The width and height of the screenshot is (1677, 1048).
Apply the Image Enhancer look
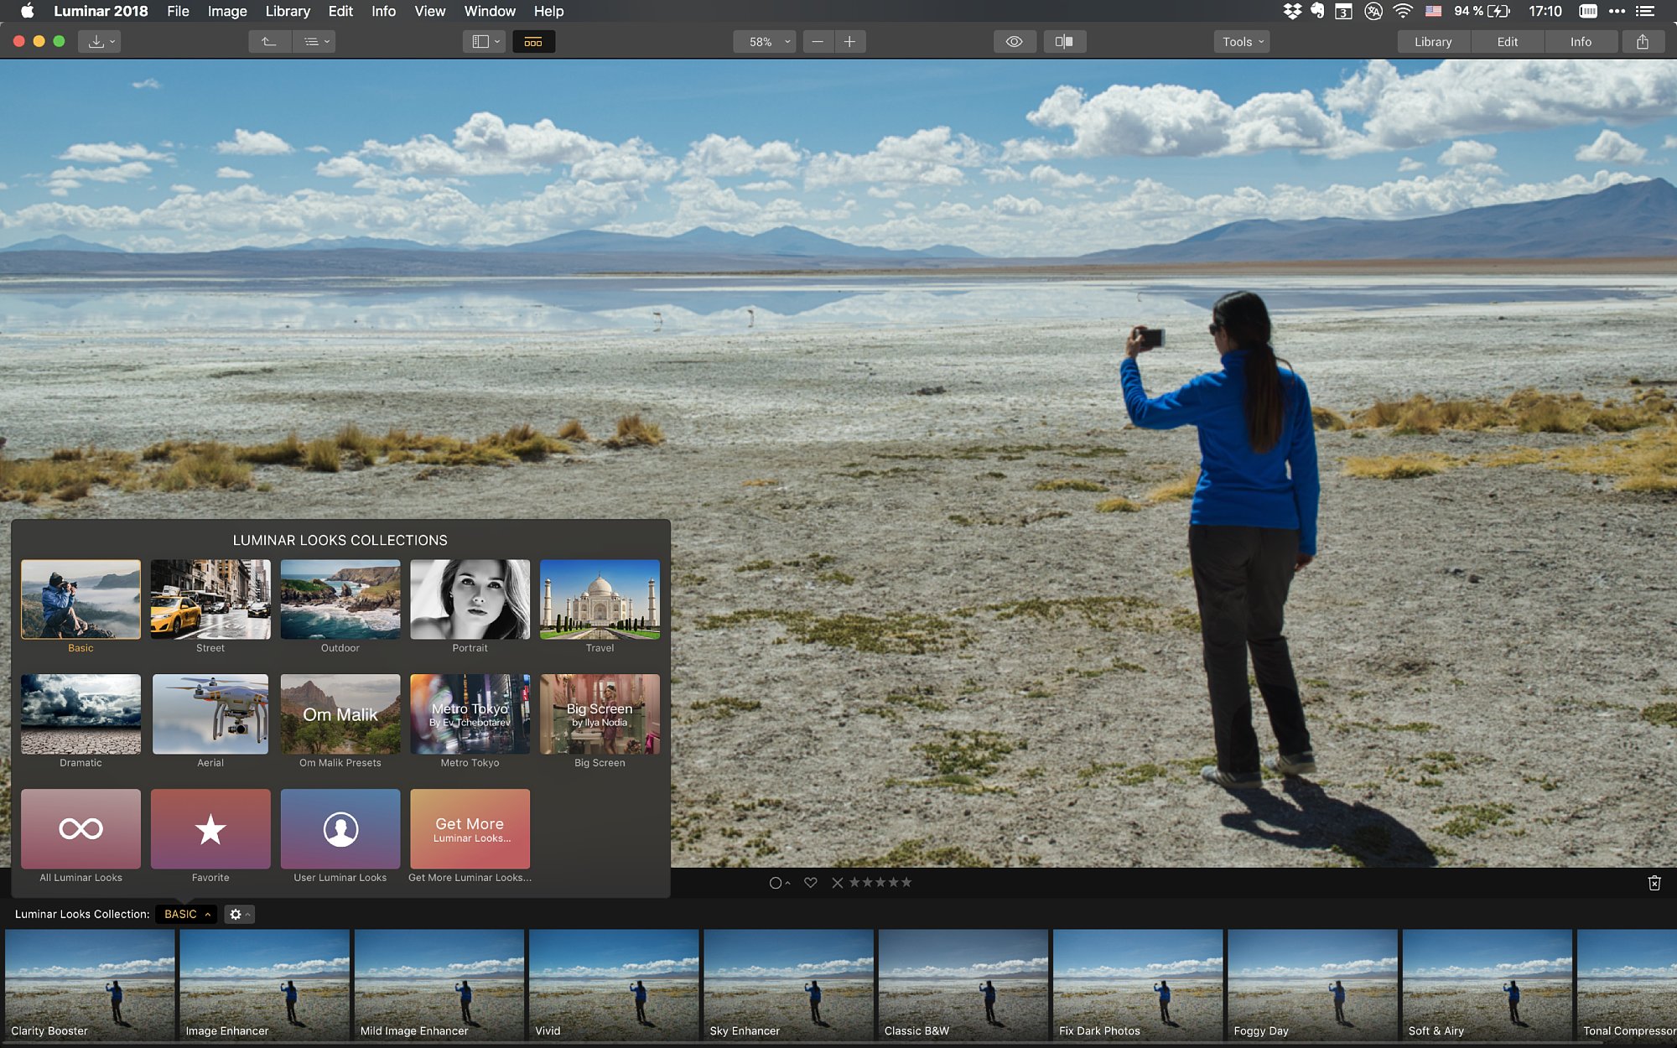point(264,985)
